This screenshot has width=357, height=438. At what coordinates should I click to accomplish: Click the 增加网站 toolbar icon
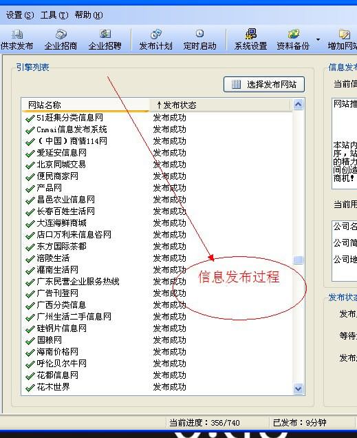pyautogui.click(x=344, y=34)
